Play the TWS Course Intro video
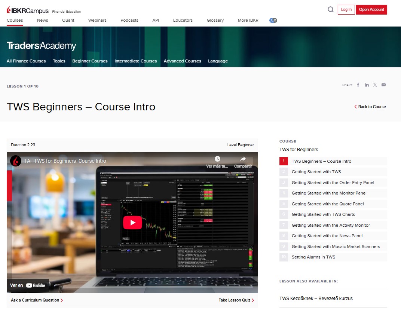401x309 pixels. (x=132, y=223)
